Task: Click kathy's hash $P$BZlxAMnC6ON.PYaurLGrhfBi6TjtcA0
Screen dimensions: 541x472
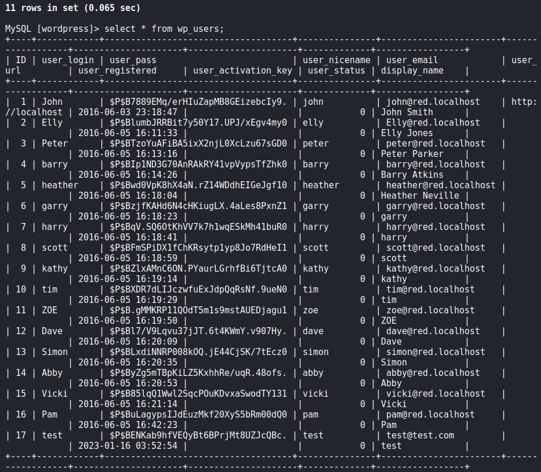Action: click(x=198, y=269)
